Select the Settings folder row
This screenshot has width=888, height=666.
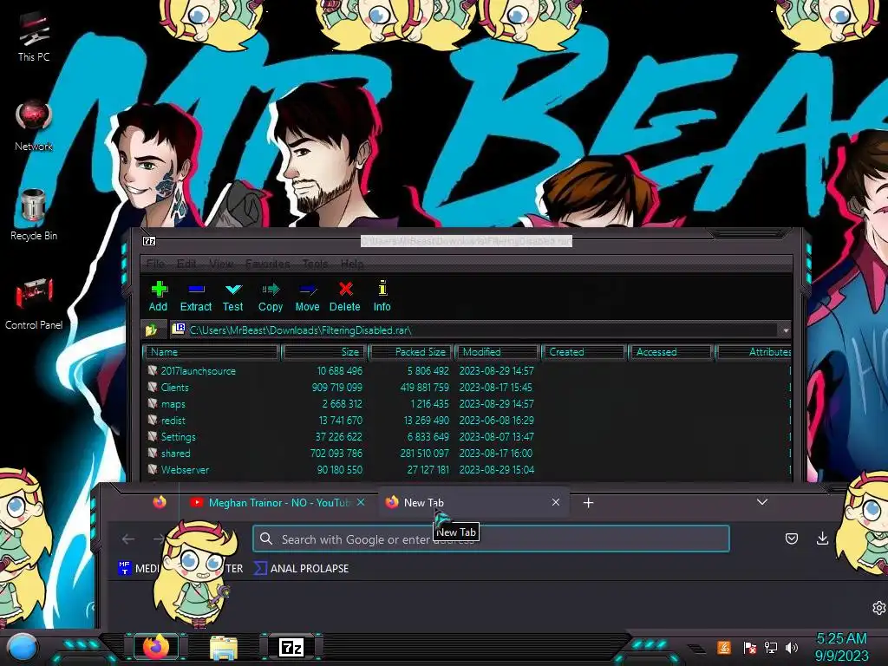pyautogui.click(x=467, y=437)
